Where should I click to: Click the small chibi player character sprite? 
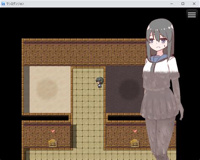point(100,83)
